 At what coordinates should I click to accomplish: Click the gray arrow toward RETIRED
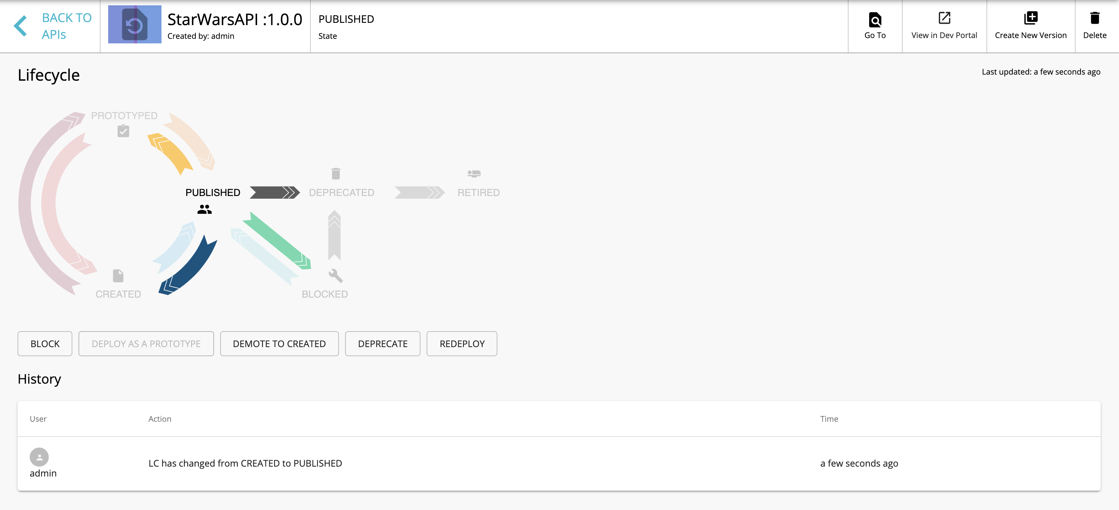(x=420, y=192)
